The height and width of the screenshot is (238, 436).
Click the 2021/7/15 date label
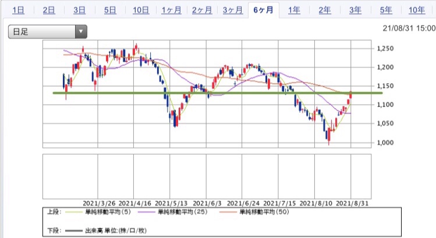[x=279, y=203]
